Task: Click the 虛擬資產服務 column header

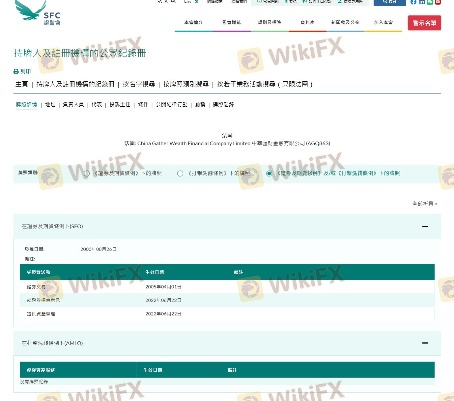Action: [41, 370]
